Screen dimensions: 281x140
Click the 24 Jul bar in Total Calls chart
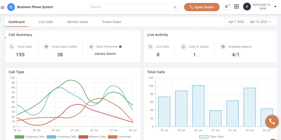pos(267,118)
